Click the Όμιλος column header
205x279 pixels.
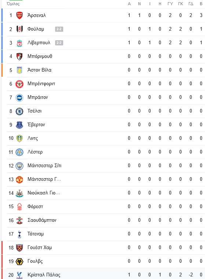tap(13, 4)
